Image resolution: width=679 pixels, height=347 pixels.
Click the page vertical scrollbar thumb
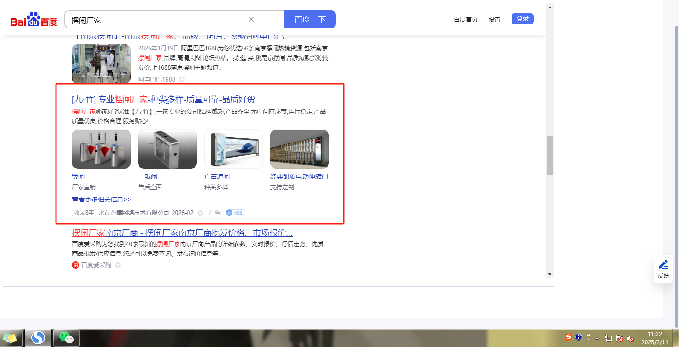pos(550,155)
